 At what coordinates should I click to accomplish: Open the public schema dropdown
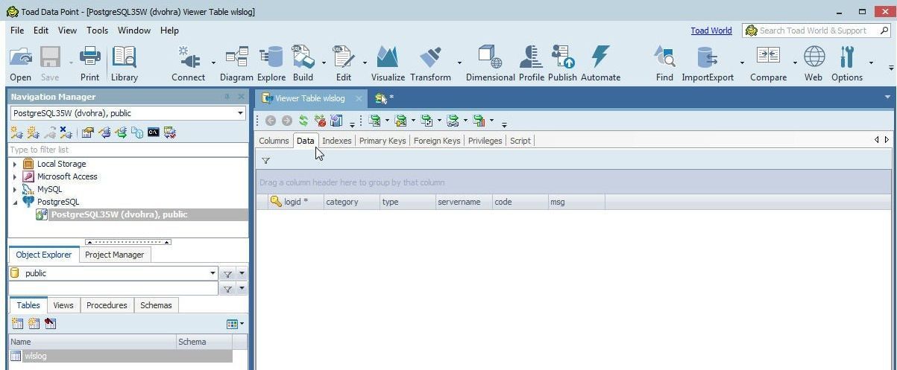click(x=213, y=273)
